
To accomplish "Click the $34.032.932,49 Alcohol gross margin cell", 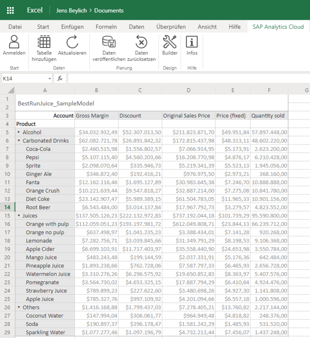I will tap(97, 132).
